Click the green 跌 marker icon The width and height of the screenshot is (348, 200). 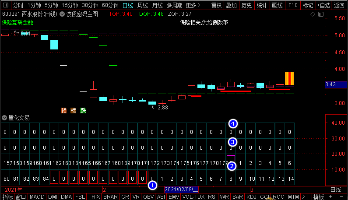[x=83, y=111]
